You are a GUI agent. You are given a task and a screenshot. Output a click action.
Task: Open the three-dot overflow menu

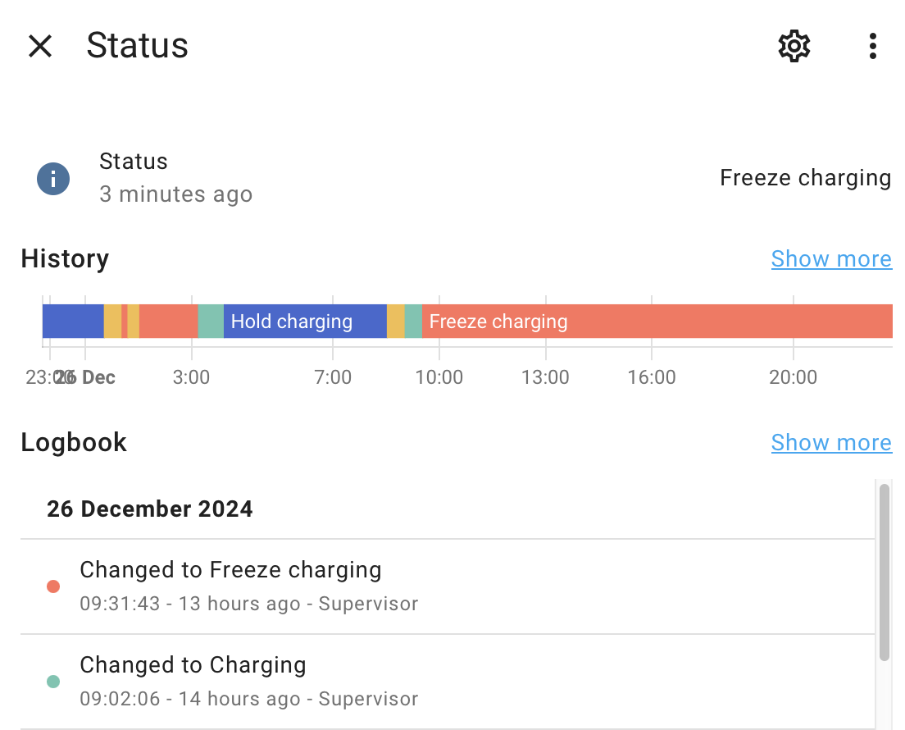pyautogui.click(x=873, y=46)
